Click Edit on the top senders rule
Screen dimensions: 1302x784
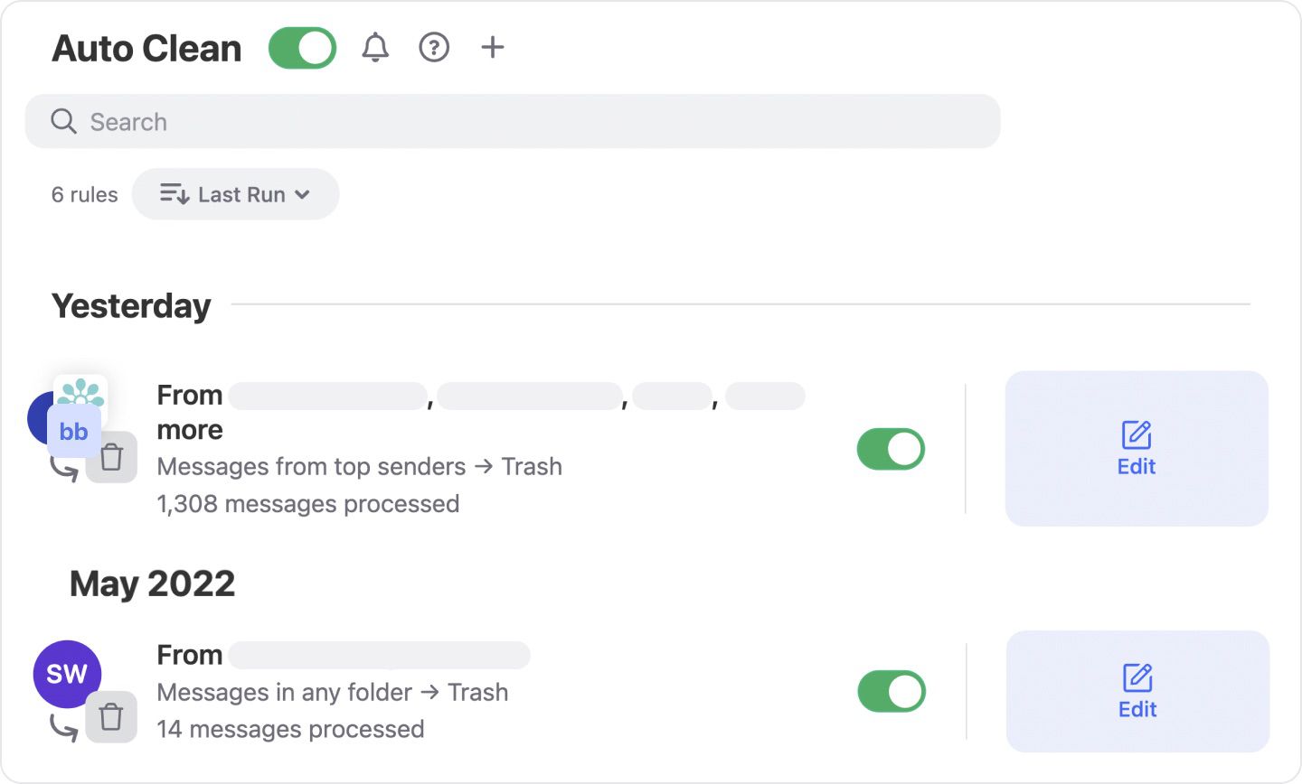(1137, 449)
